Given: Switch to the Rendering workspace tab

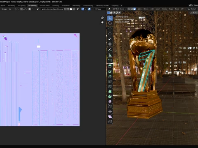Looking at the screenshot, I should [x=76, y=6].
